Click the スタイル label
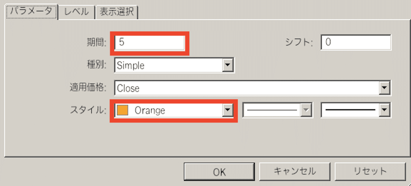 coord(88,110)
